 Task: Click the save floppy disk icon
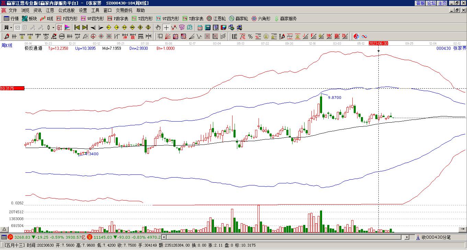223,27
